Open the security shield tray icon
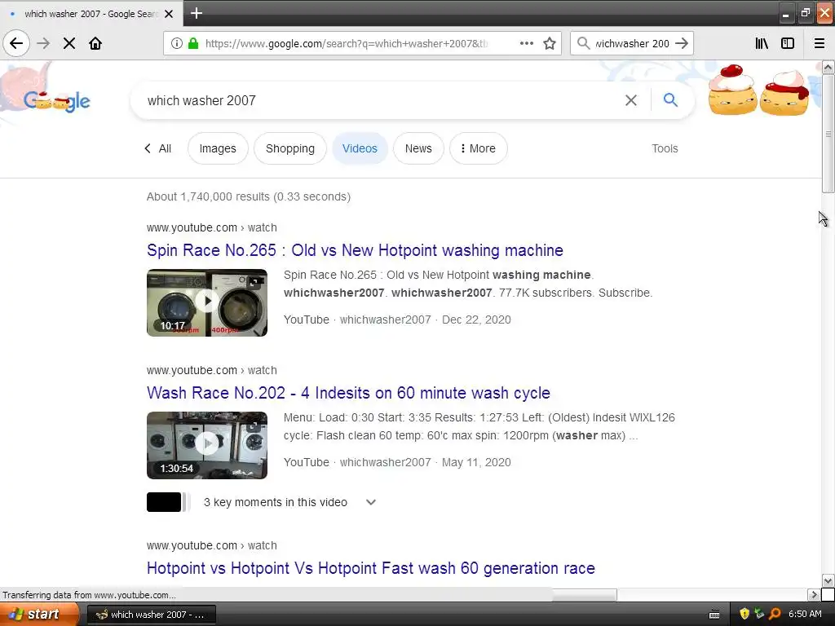Screen dimensions: 835x626 tap(744, 614)
